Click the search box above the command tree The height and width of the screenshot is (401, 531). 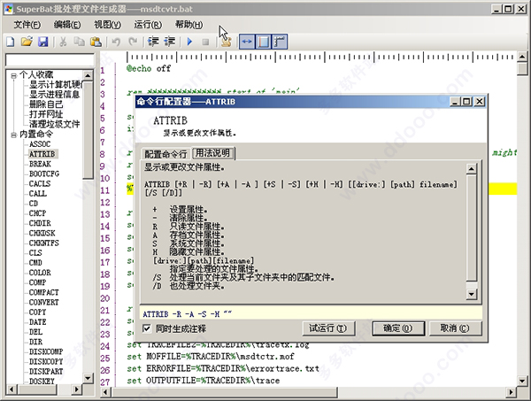pos(50,60)
